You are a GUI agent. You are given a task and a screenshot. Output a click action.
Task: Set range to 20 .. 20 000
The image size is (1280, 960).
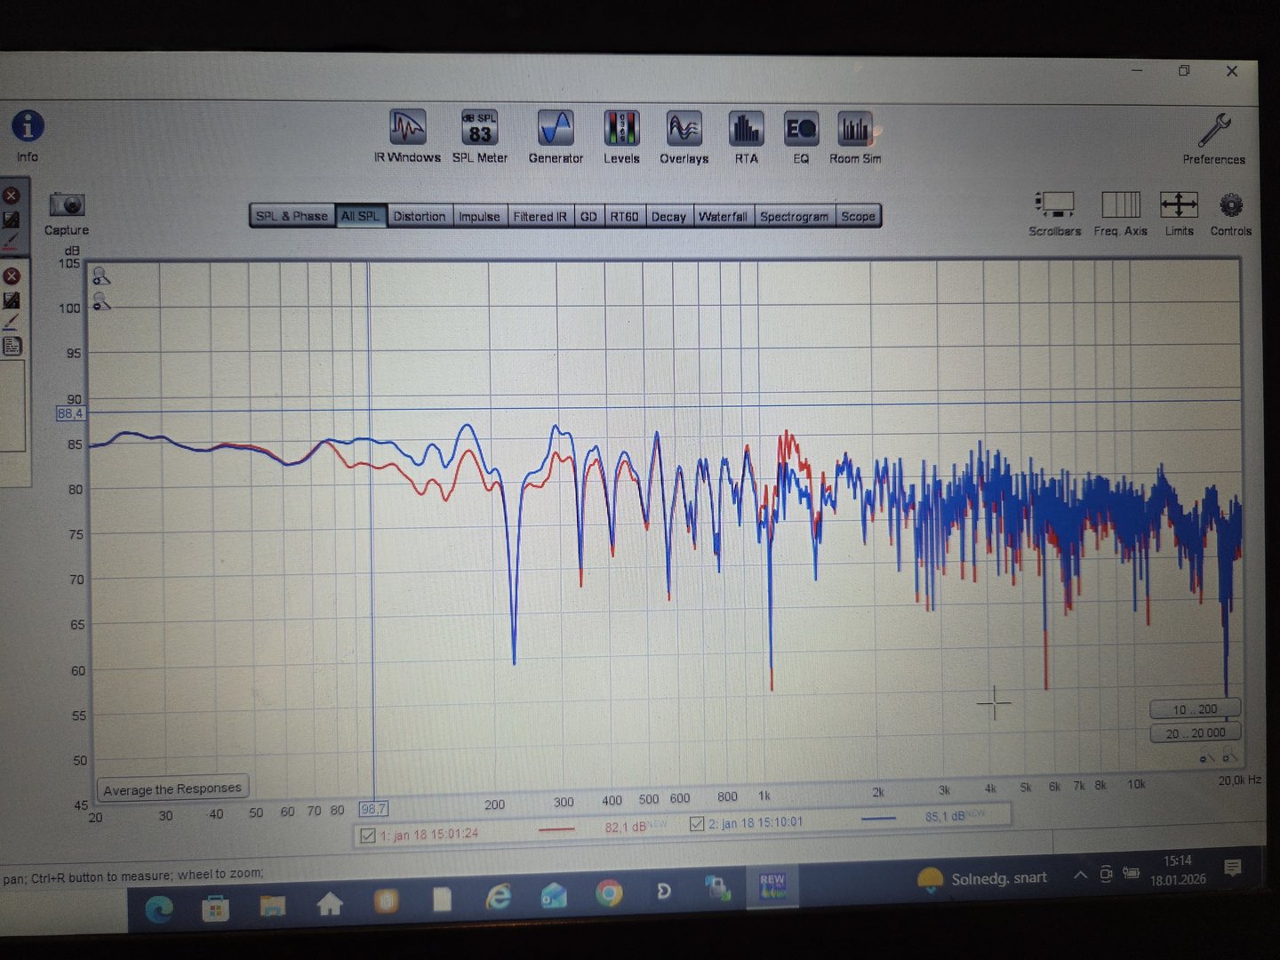point(1195,733)
